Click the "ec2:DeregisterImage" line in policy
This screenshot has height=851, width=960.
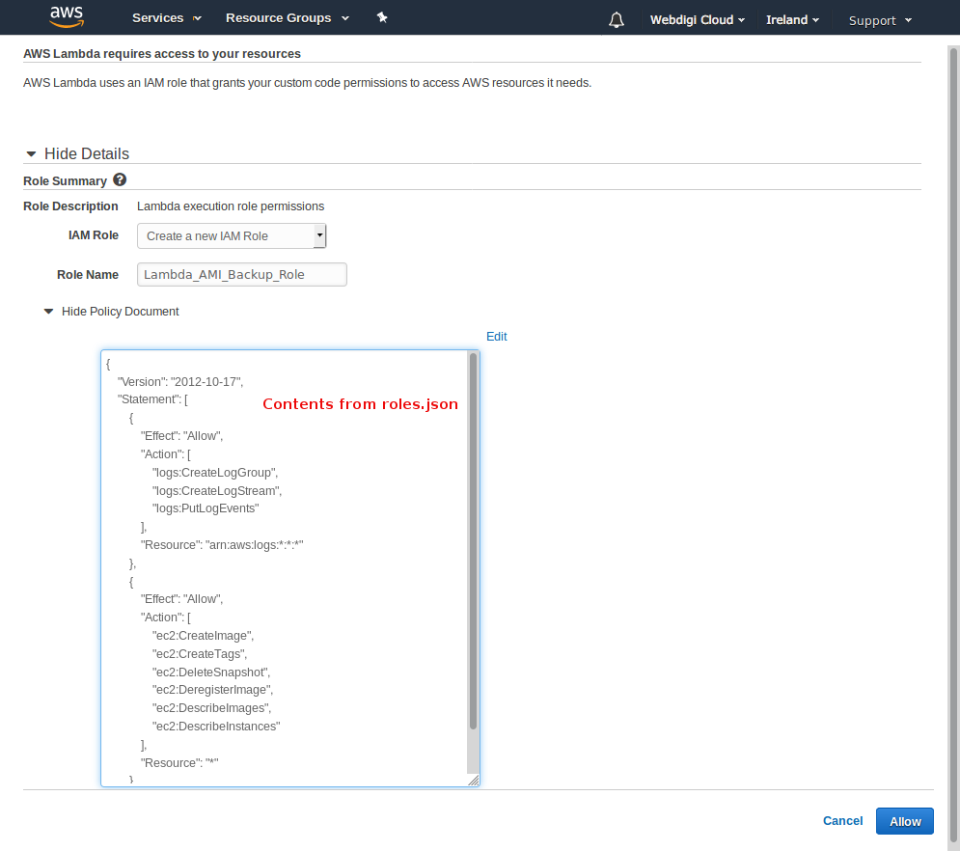pos(212,690)
